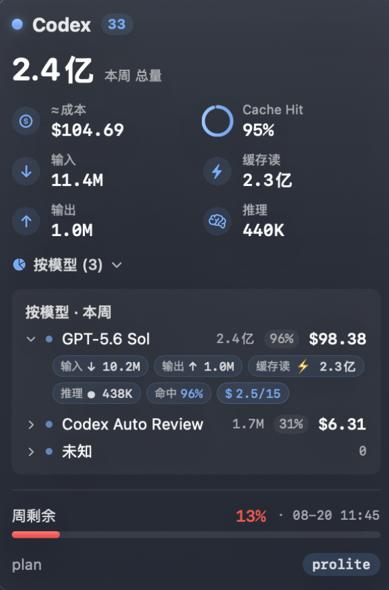The width and height of the screenshot is (389, 590).
Task: Click the Codex title text
Action: click(61, 25)
